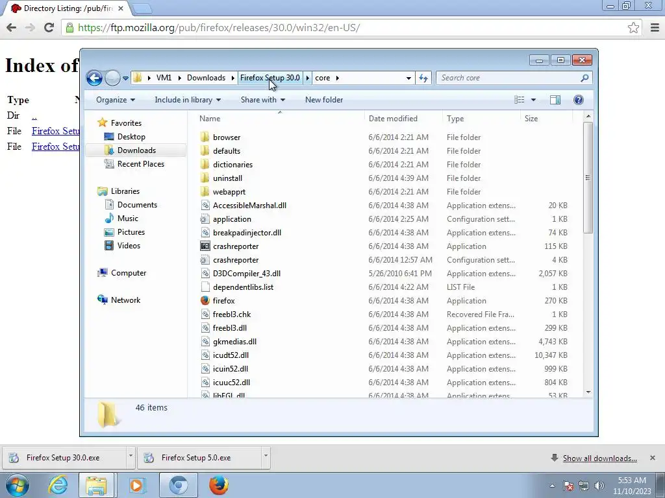Click Explorer's forward navigation arrow
This screenshot has width=665, height=498.
112,78
